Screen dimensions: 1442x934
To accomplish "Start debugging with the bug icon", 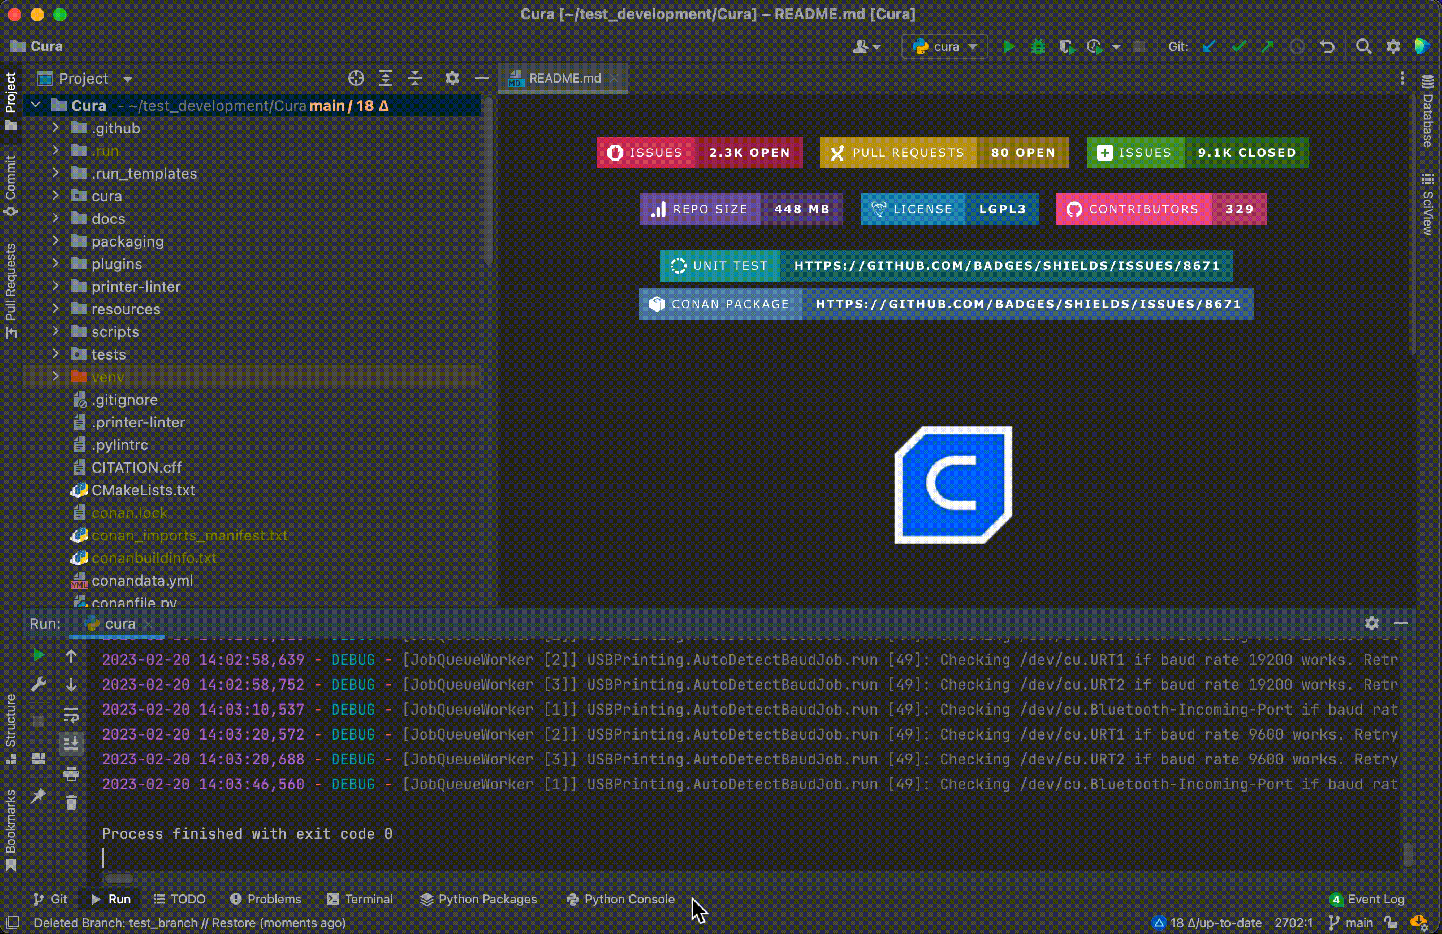I will [x=1038, y=46].
